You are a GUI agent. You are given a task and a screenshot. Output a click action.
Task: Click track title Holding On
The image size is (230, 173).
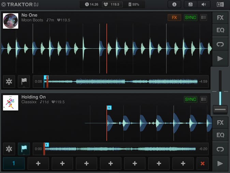coord(33,97)
